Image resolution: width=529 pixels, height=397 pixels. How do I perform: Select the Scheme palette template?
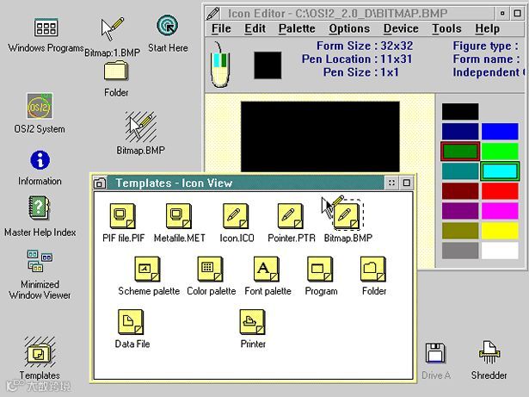147,269
